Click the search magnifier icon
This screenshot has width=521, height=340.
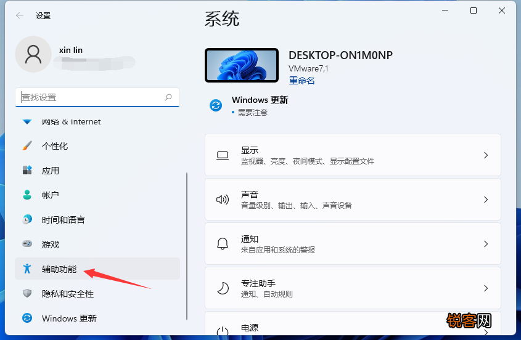[168, 97]
